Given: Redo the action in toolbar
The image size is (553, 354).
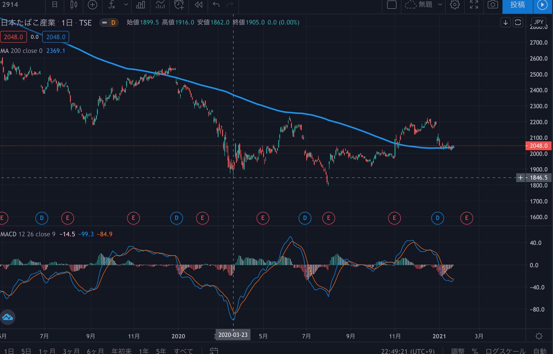Looking at the screenshot, I should 230,5.
